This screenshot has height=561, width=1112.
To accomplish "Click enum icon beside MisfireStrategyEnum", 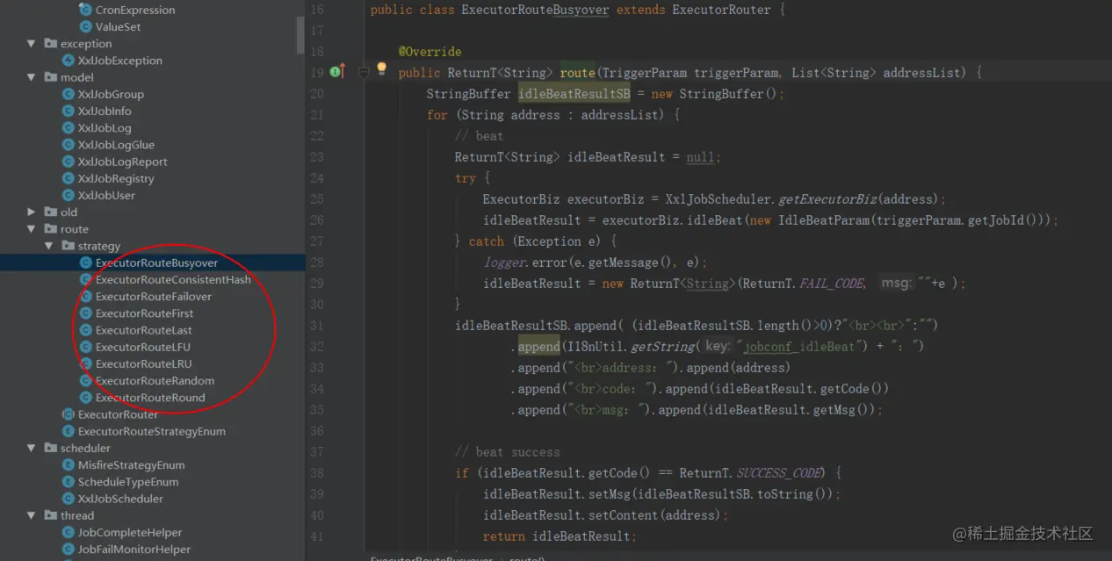I will pyautogui.click(x=69, y=464).
